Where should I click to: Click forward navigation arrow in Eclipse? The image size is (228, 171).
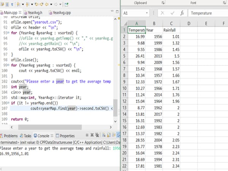click(56, 4)
